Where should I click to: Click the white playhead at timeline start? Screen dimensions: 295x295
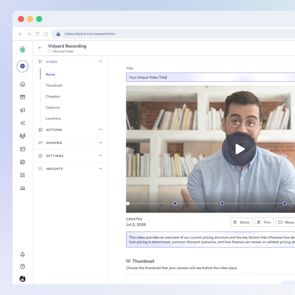coord(128,203)
